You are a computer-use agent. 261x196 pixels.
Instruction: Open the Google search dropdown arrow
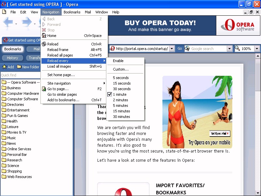229,48
